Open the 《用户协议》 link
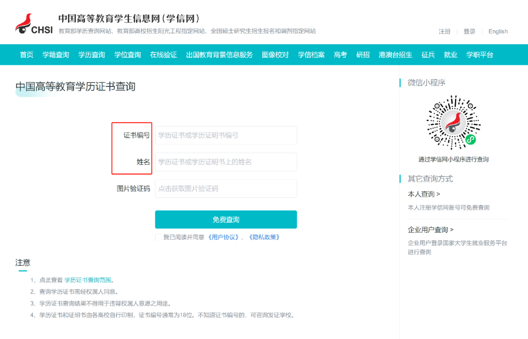The width and height of the screenshot is (528, 339). pyautogui.click(x=223, y=237)
